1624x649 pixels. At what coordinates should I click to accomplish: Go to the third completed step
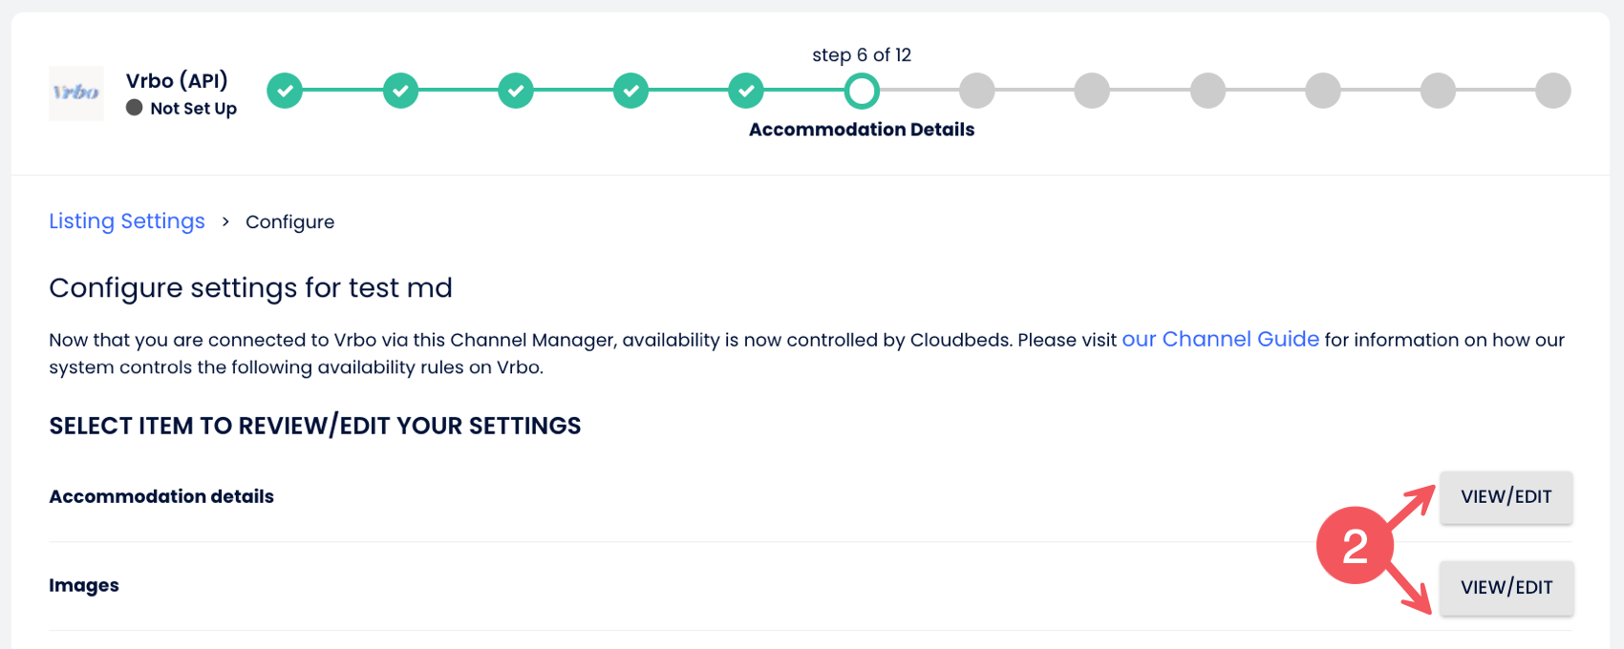516,91
